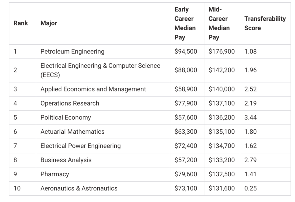The width and height of the screenshot is (295, 202).
Task: Click the Early Career Median Pay header
Action: (x=185, y=23)
